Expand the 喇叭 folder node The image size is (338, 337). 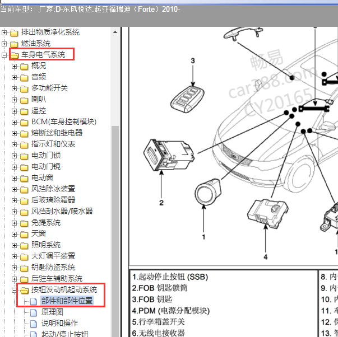click(14, 100)
